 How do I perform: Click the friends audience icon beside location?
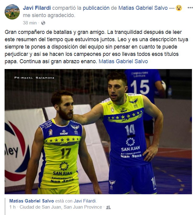[108, 207]
